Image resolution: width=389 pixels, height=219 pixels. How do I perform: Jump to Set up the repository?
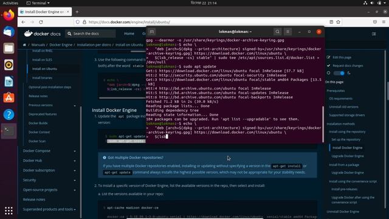point(346,139)
